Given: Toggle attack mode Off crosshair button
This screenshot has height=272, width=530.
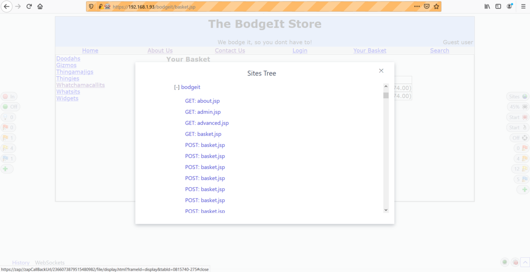Looking at the screenshot, I should click(x=520, y=138).
